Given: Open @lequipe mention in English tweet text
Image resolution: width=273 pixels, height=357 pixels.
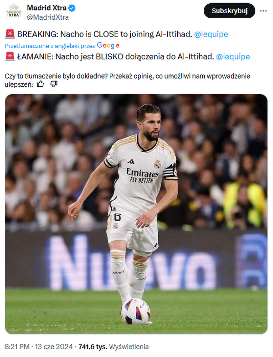Looking at the screenshot, I should [x=211, y=34].
